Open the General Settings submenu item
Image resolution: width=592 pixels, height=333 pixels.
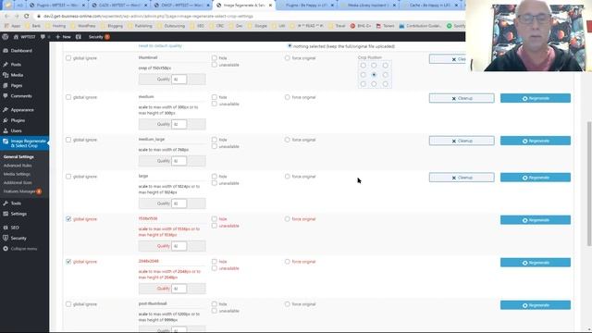(x=18, y=156)
